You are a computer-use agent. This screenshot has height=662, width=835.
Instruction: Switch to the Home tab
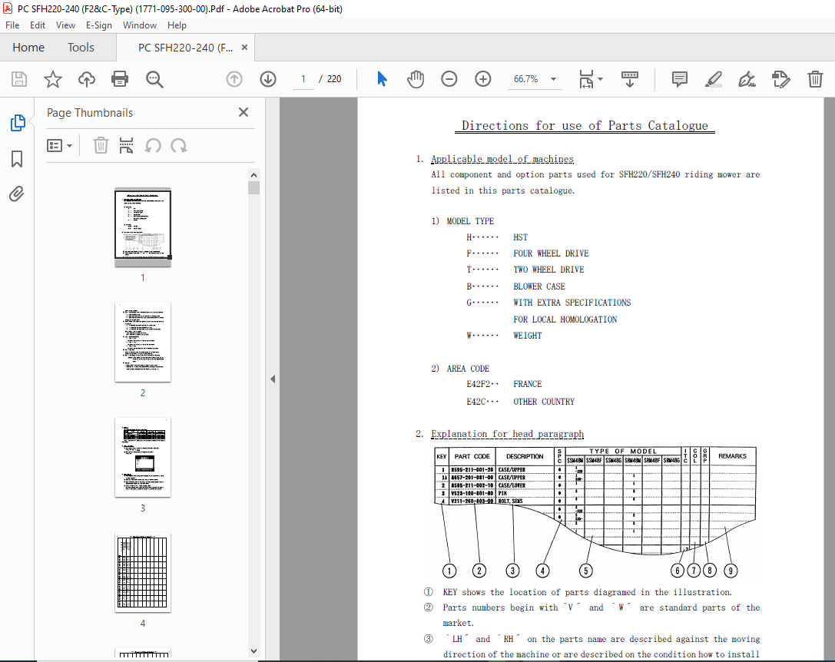[x=28, y=48]
